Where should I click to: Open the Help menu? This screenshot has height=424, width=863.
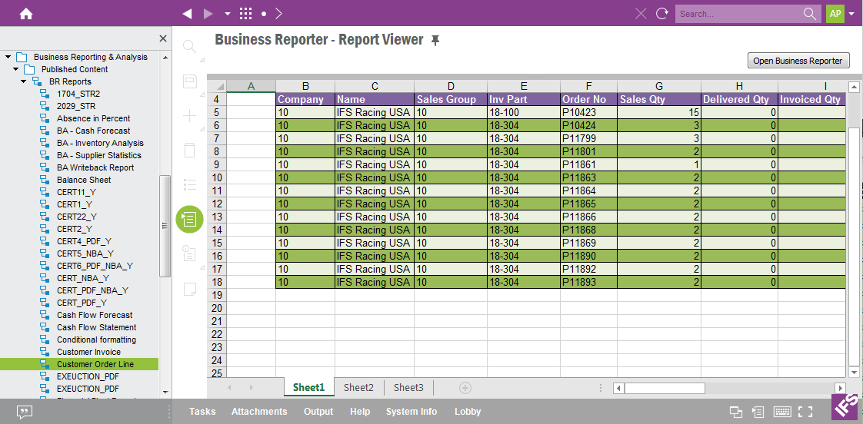tap(360, 412)
